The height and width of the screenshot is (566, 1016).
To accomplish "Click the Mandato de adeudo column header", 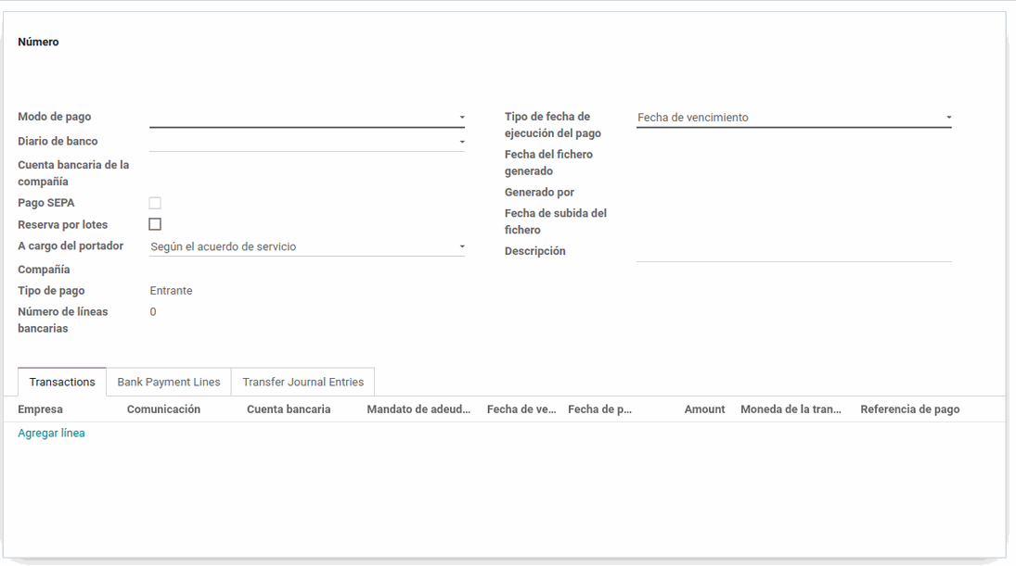I will coord(418,409).
